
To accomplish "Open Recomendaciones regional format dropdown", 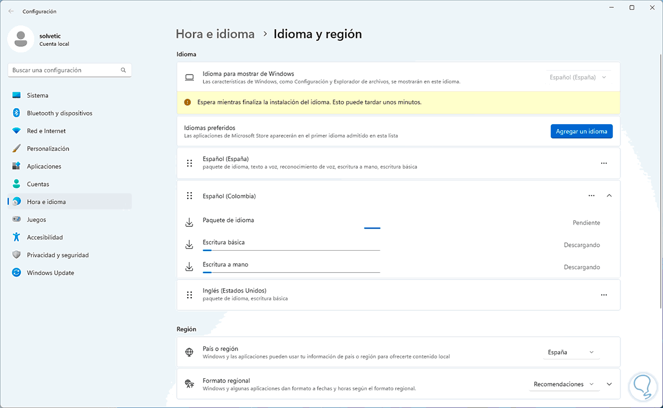I will tap(564, 384).
